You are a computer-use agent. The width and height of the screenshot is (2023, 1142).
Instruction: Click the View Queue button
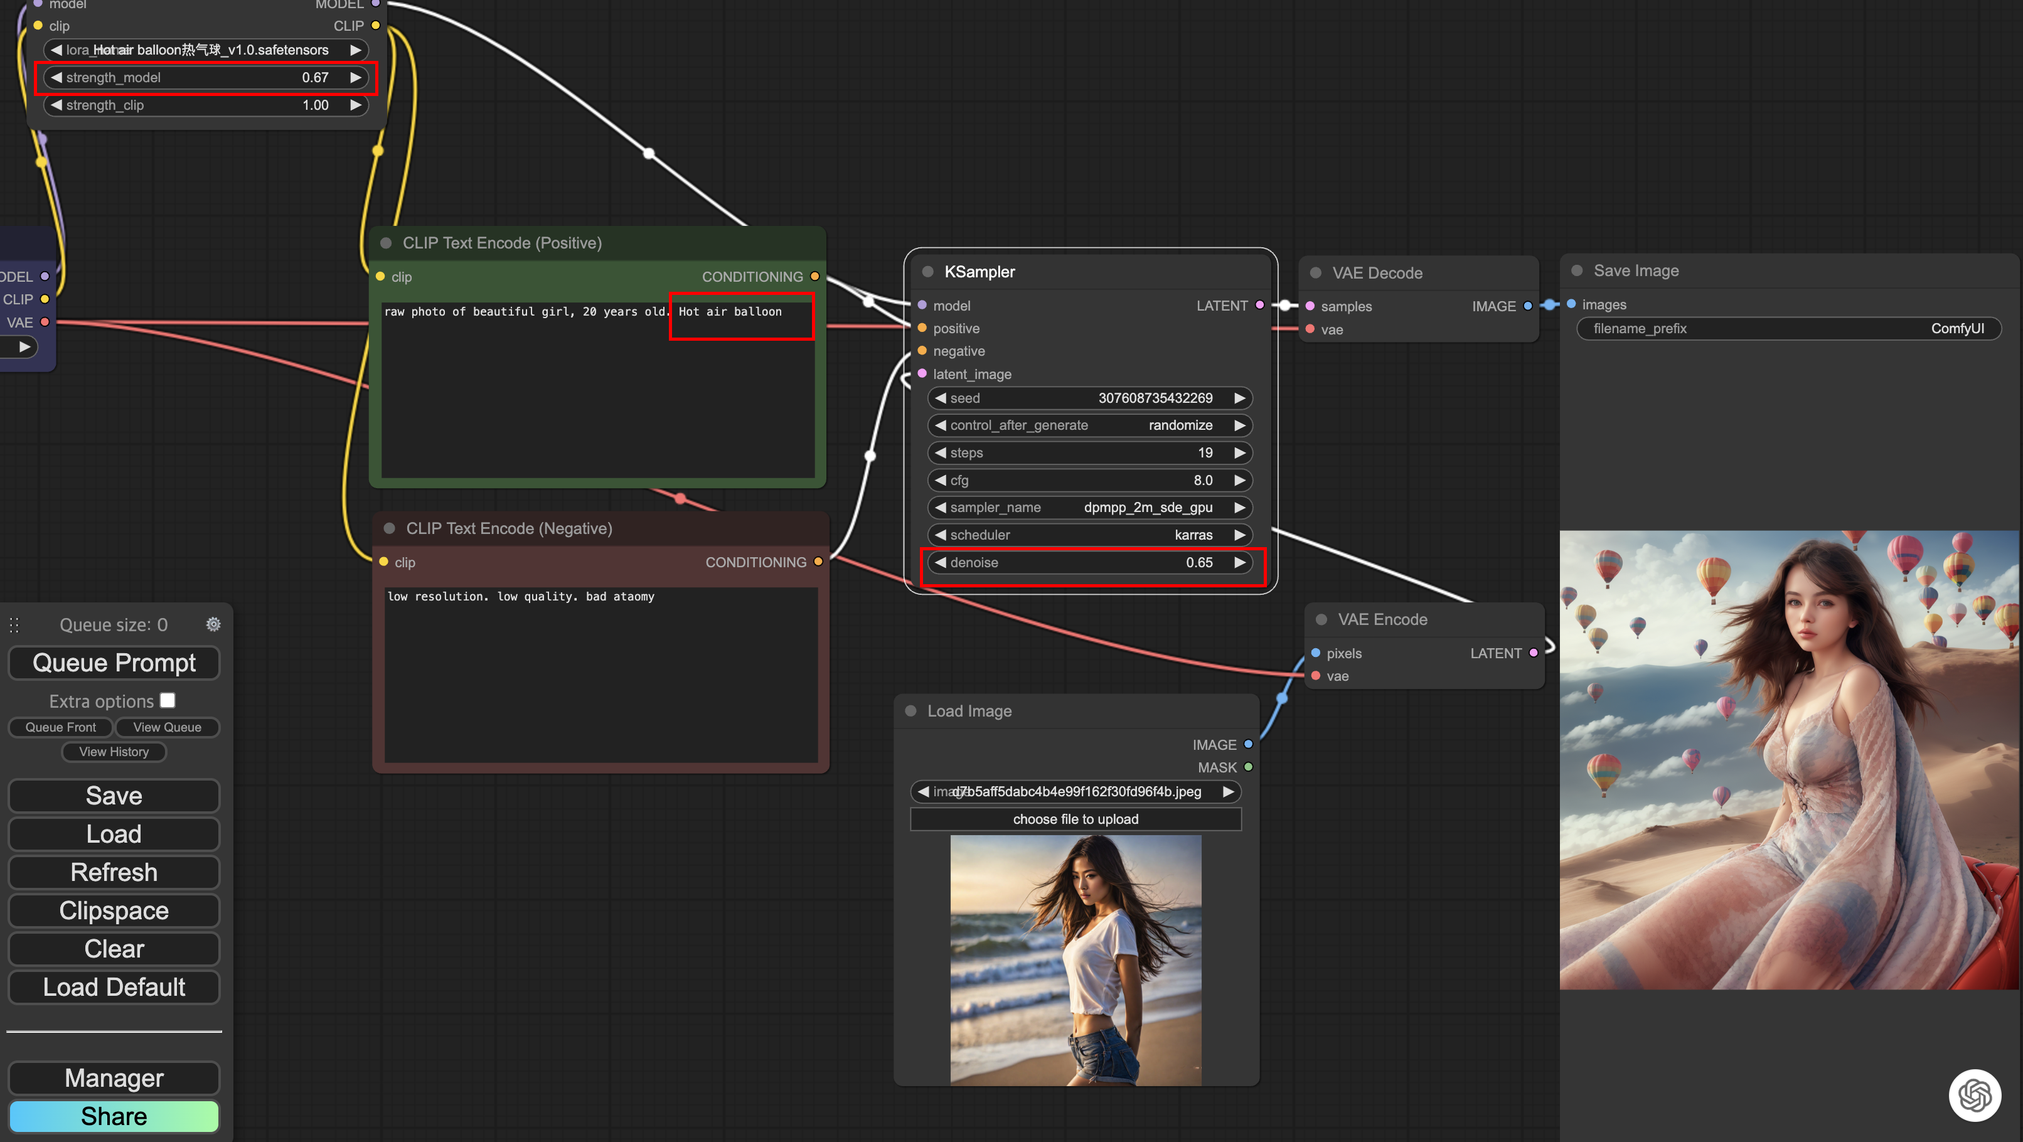point(168,727)
